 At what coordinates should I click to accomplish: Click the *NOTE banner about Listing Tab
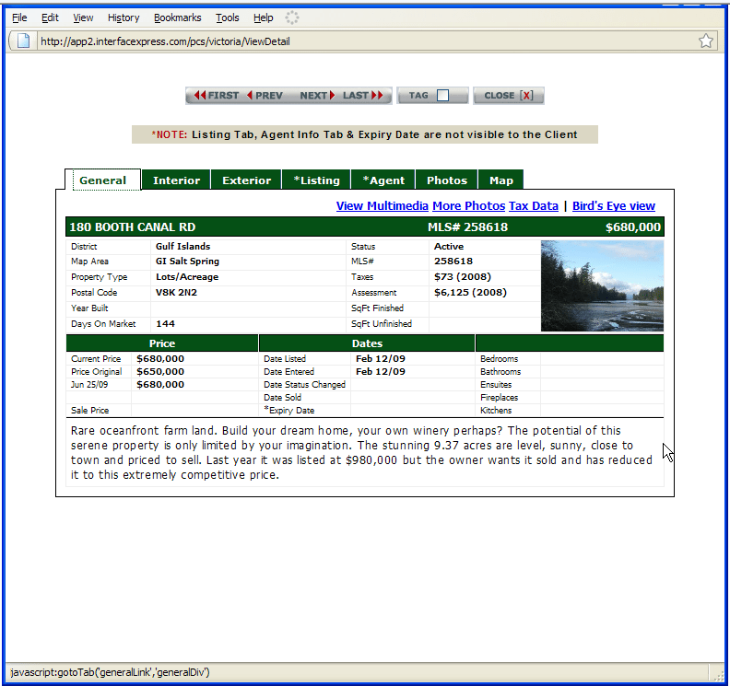click(x=364, y=134)
